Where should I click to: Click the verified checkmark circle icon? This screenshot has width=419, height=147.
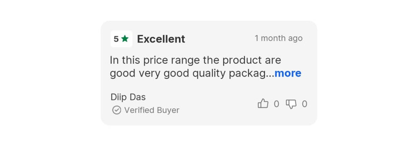116,110
